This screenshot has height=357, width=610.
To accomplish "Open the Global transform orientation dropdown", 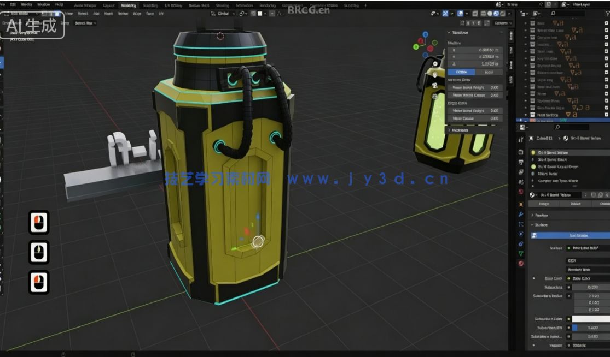I will 223,14.
